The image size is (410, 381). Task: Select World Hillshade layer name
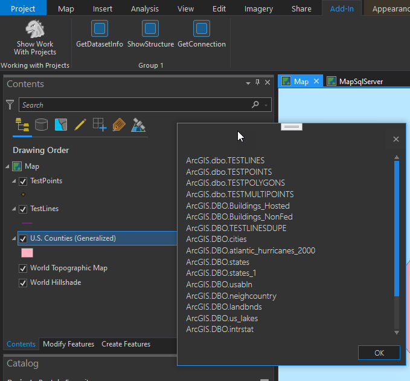pos(56,282)
